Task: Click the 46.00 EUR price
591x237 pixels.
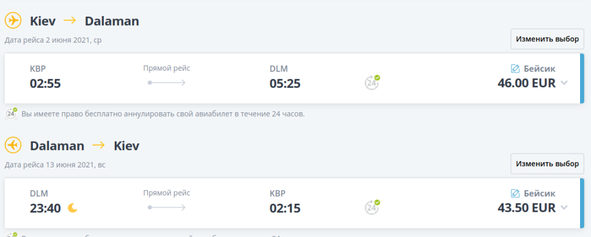Action: (526, 83)
